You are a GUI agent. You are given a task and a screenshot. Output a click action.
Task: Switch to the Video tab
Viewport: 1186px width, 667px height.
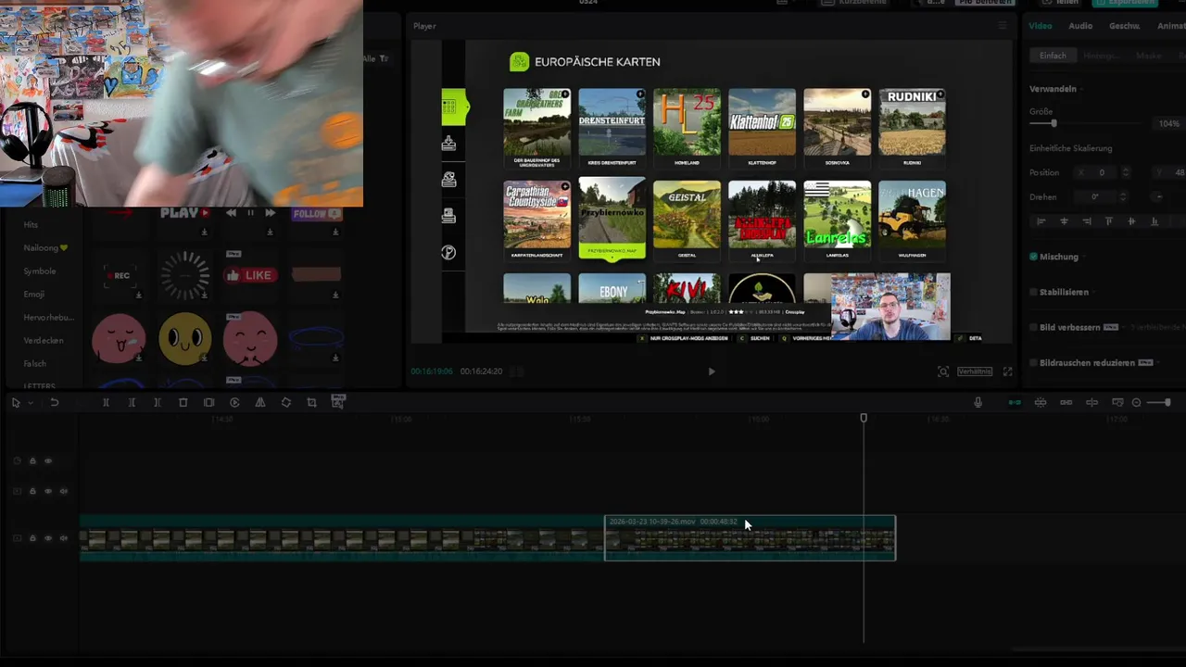[1041, 26]
